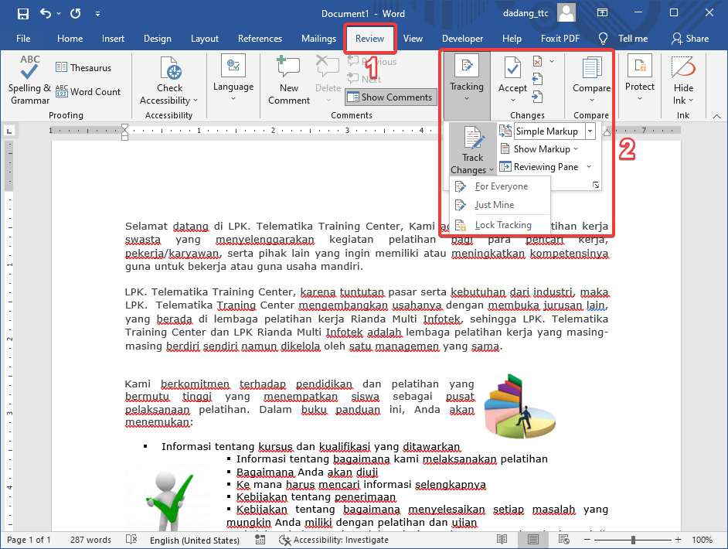Switch to Read Mode view in status bar
This screenshot has height=549, width=728.
click(x=502, y=540)
